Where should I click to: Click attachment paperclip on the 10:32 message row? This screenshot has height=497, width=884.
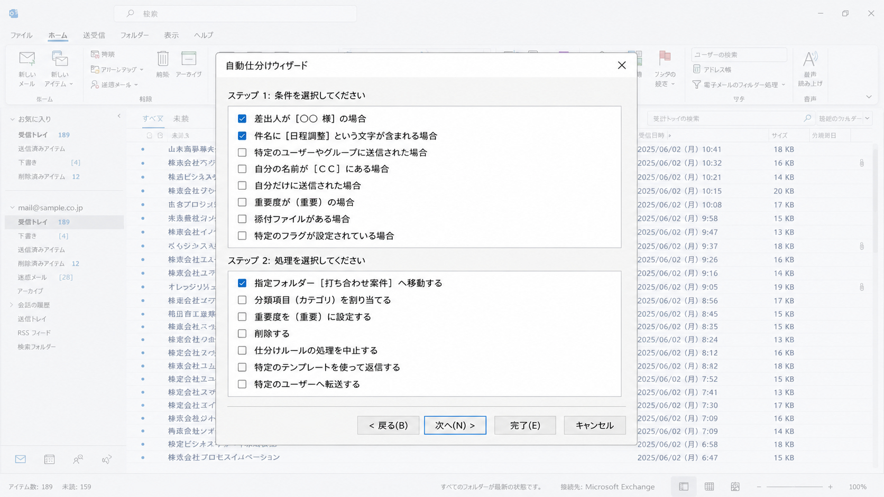pyautogui.click(x=862, y=163)
